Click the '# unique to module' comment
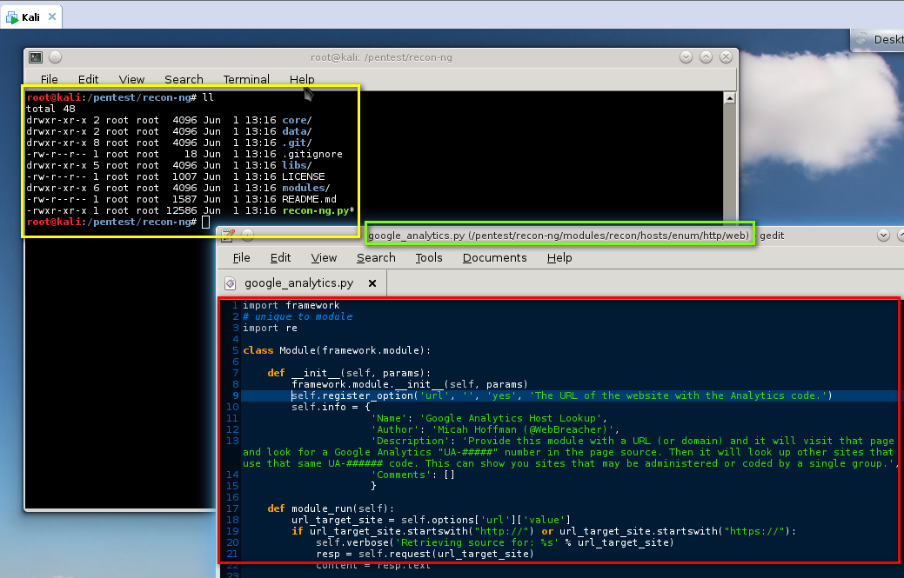904x578 pixels. click(298, 316)
